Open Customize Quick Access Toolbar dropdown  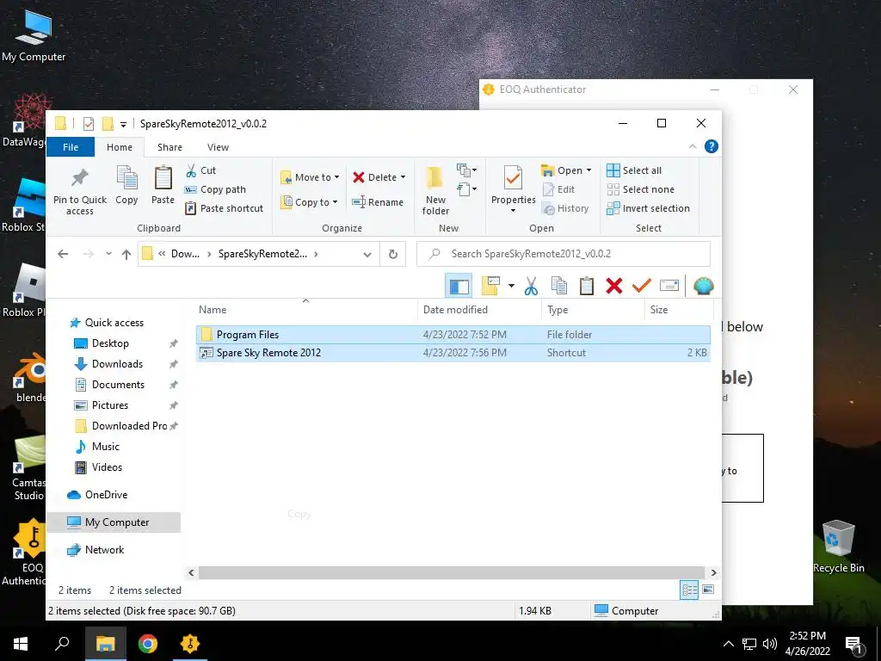coord(123,124)
